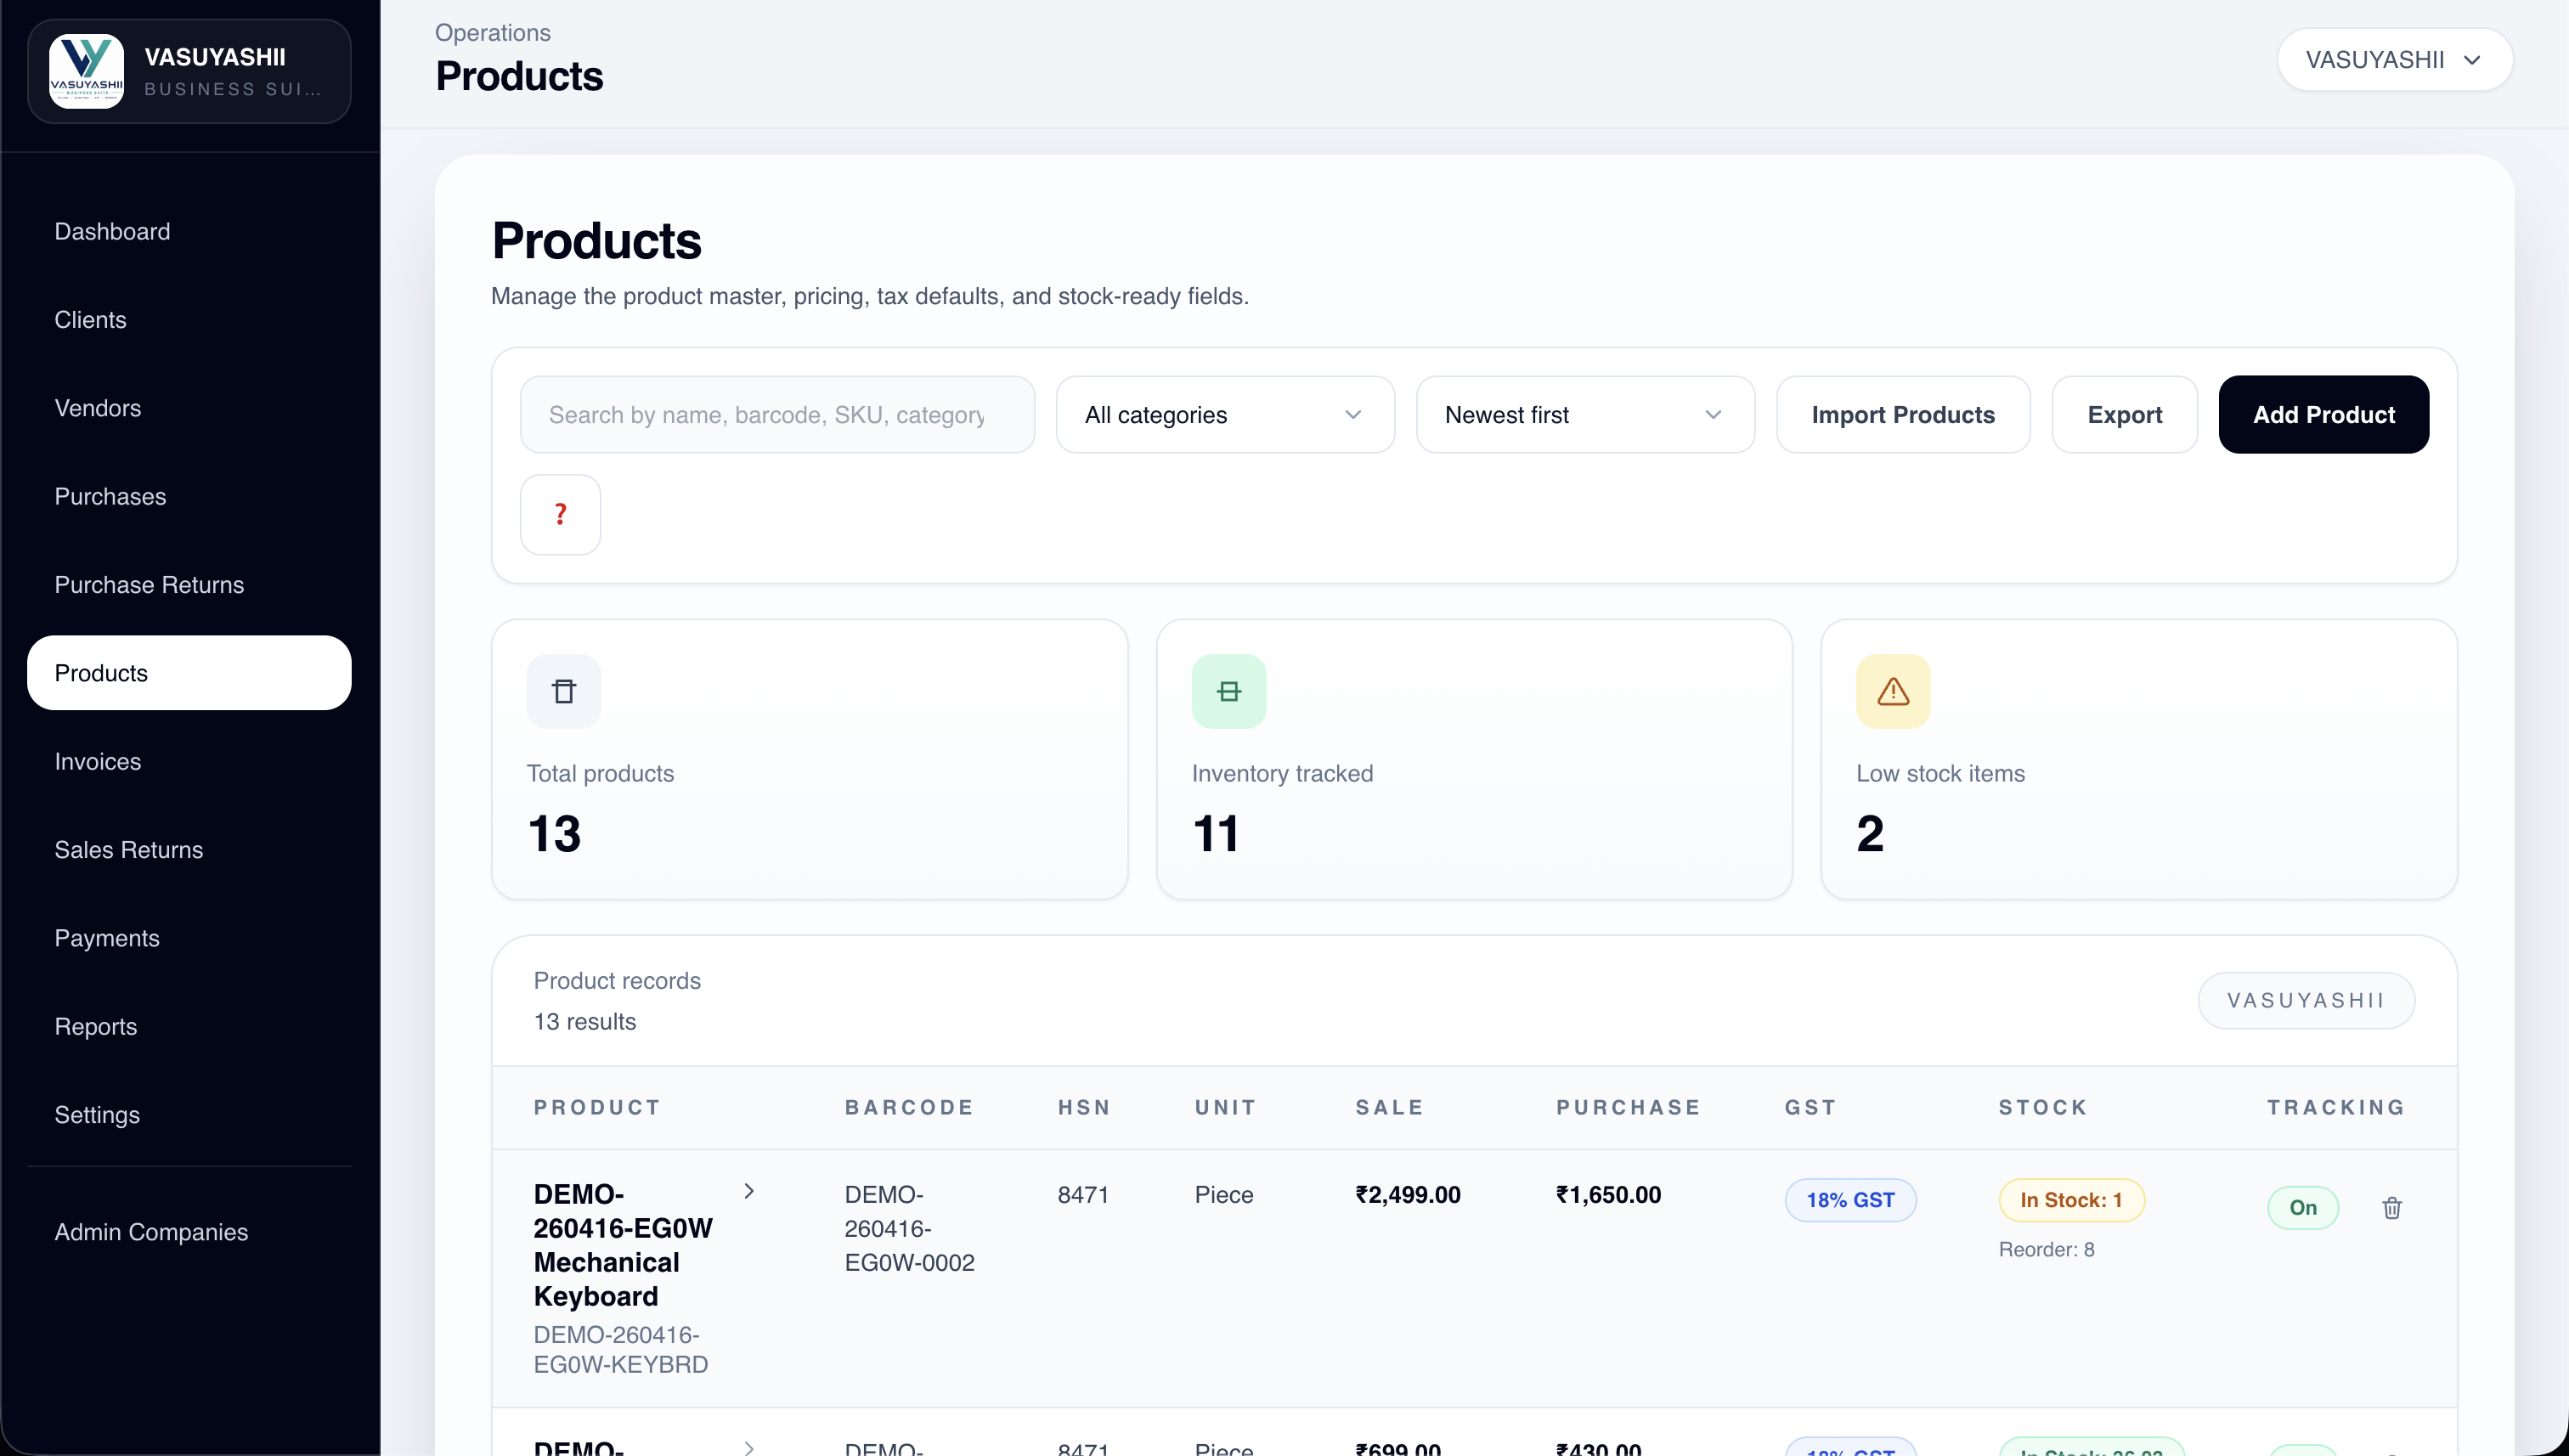This screenshot has height=1456, width=2569.
Task: Click the GST column header
Action: pyautogui.click(x=1811, y=1107)
